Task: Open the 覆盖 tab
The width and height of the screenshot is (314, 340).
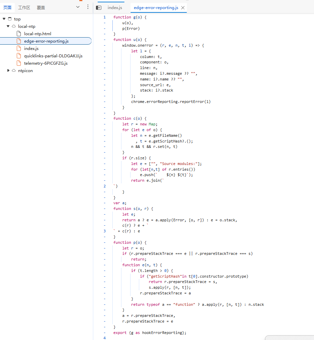Action: click(x=41, y=8)
